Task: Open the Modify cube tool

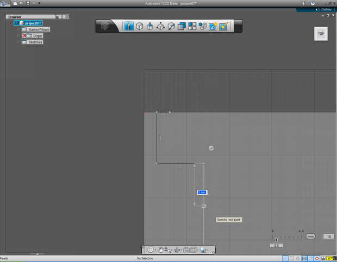Action: (160, 26)
